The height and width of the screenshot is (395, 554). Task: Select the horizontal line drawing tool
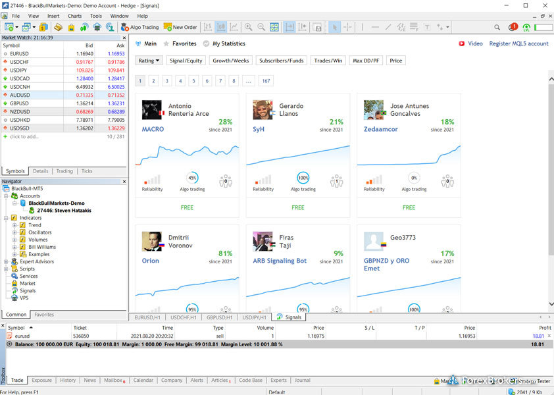375,27
